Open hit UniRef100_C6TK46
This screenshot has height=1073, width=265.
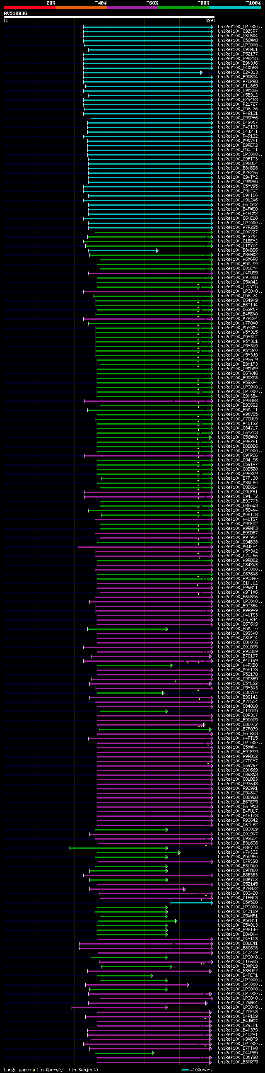(238, 374)
